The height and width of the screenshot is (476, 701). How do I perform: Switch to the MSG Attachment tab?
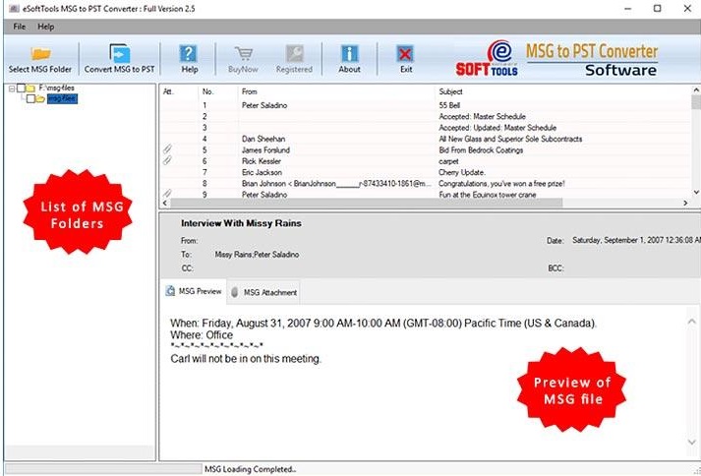(263, 292)
